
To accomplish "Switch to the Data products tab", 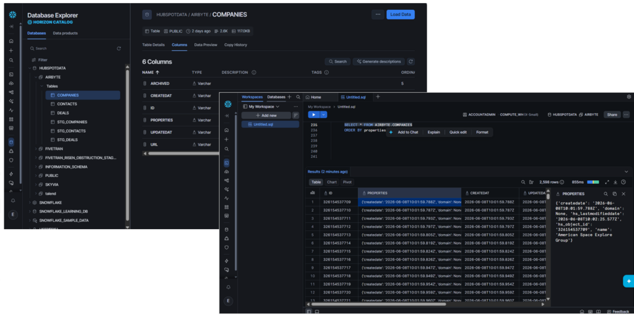I will tap(65, 33).
